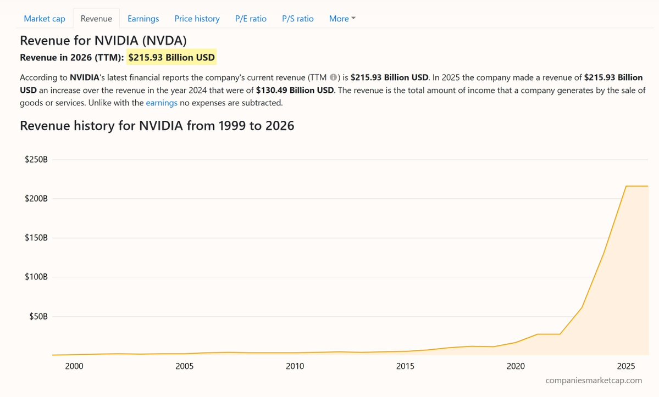Click the Revenue in 2026 (TTM) label
Image resolution: width=659 pixels, height=397 pixels.
[72, 58]
